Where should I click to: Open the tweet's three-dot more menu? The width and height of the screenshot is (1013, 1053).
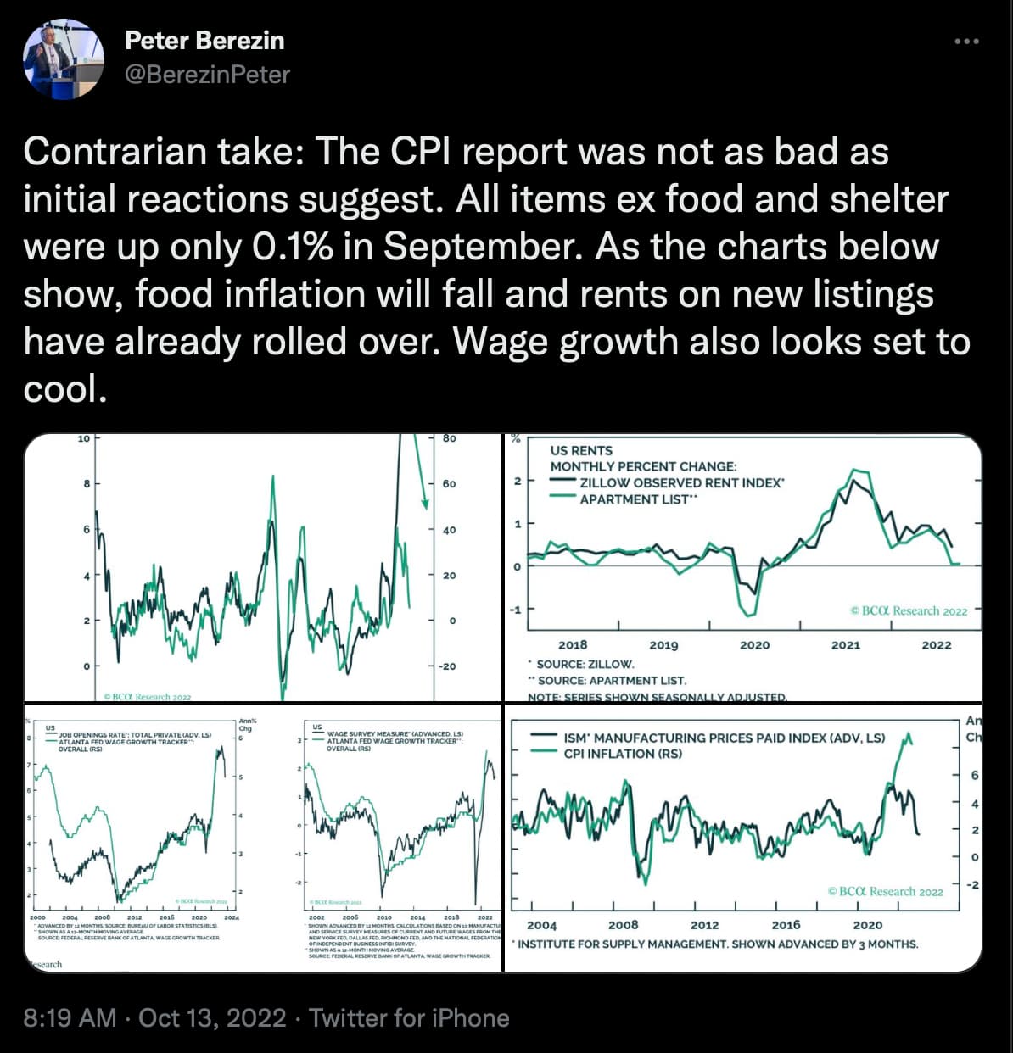click(x=966, y=41)
